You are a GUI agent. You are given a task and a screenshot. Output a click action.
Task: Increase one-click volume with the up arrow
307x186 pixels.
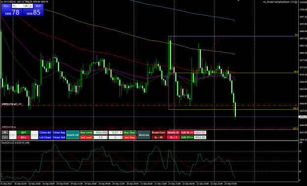[31, 6]
